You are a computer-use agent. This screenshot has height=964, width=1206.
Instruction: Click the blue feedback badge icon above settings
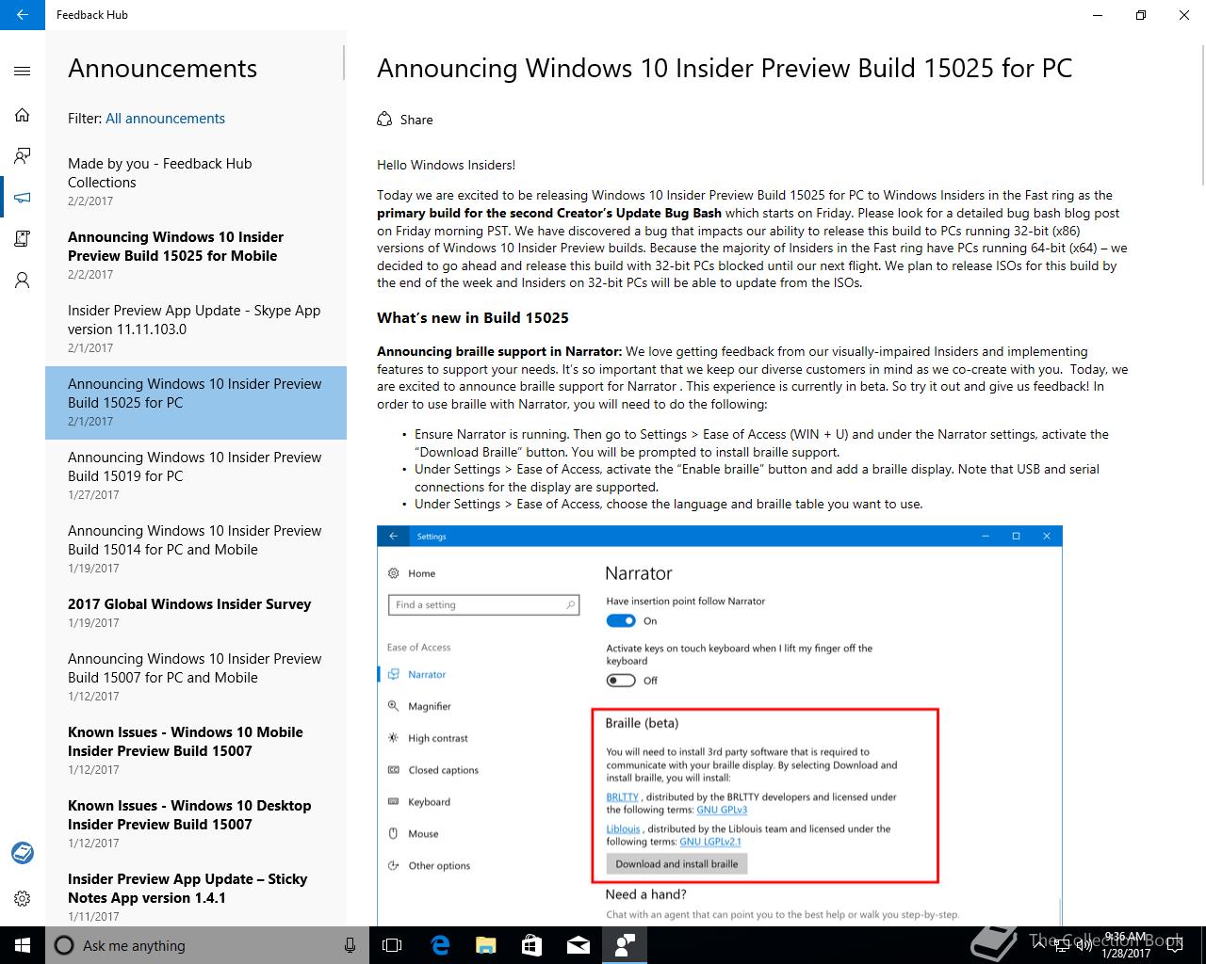(x=23, y=853)
